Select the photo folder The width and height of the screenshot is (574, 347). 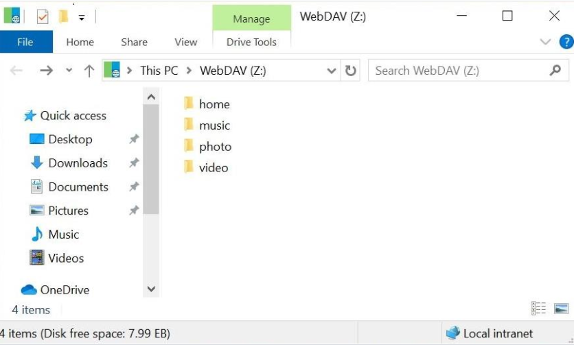207,146
